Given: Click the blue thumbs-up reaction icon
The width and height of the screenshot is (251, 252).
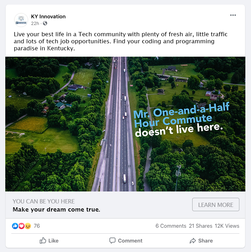Looking at the screenshot, I should coord(15,226).
